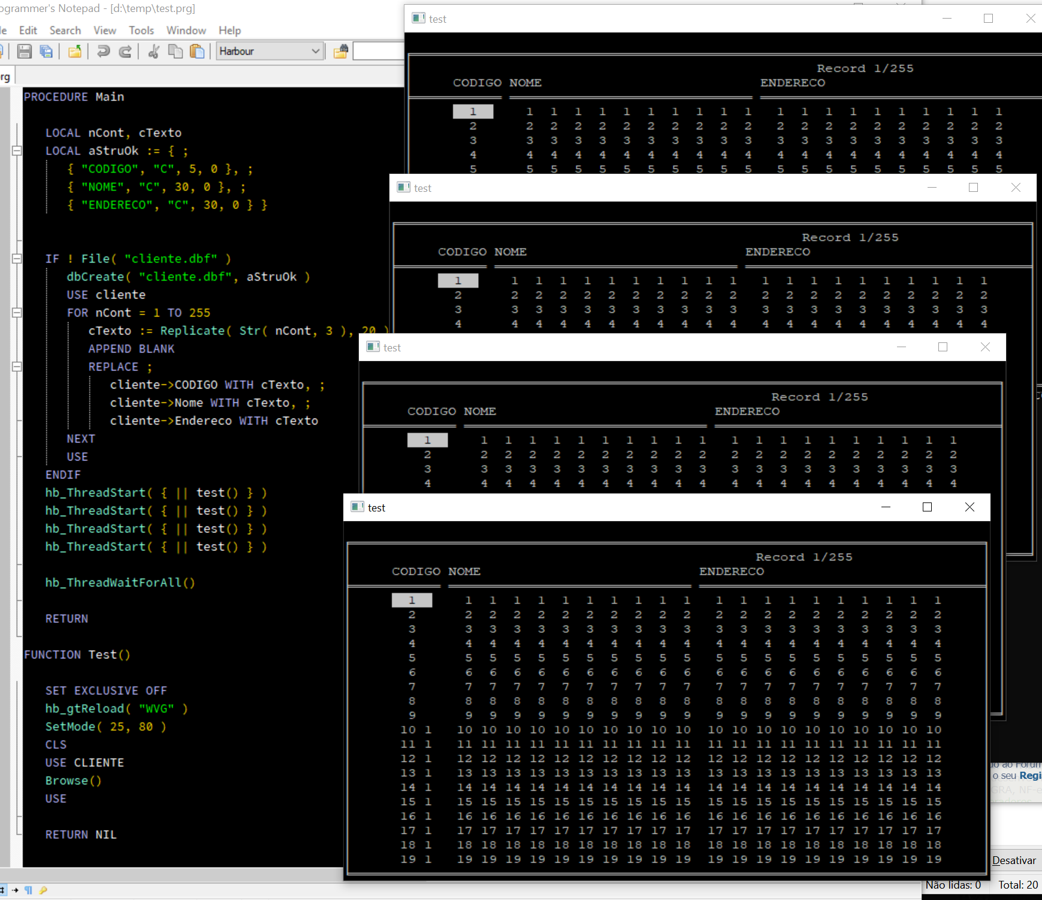Toggle visible tab arrows in status bar

[15, 890]
